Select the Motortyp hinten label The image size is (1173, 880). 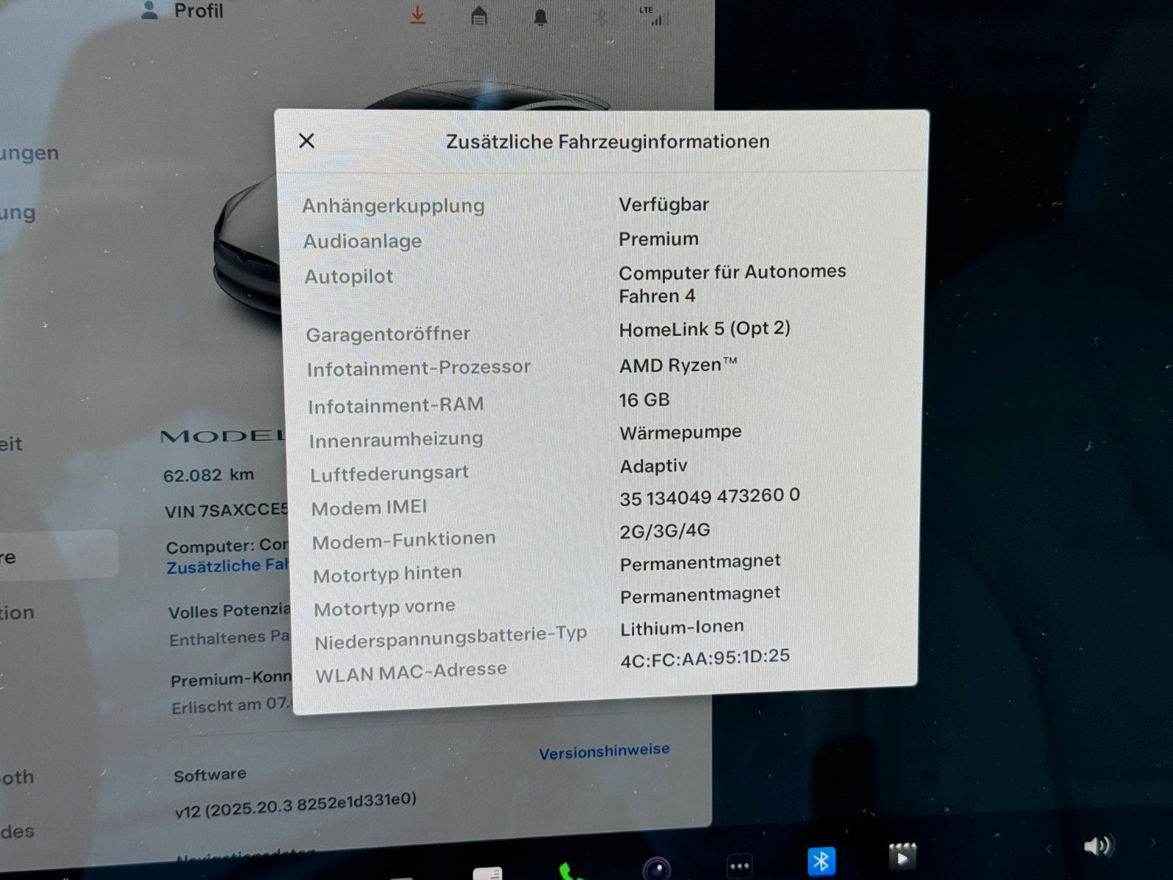(x=387, y=574)
